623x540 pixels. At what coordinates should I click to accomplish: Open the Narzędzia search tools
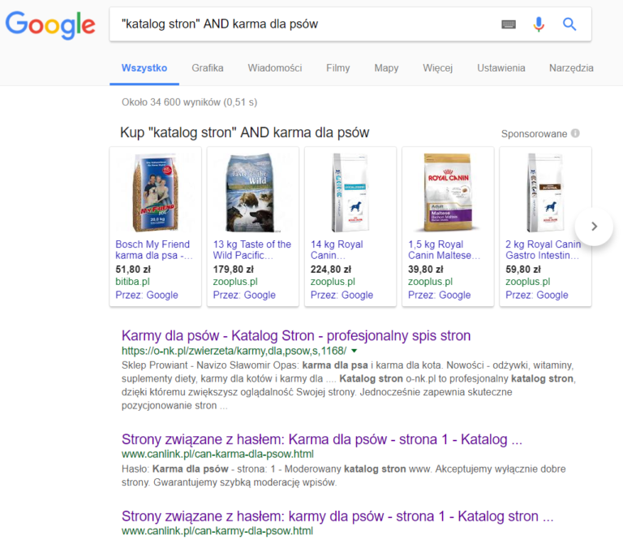click(571, 68)
